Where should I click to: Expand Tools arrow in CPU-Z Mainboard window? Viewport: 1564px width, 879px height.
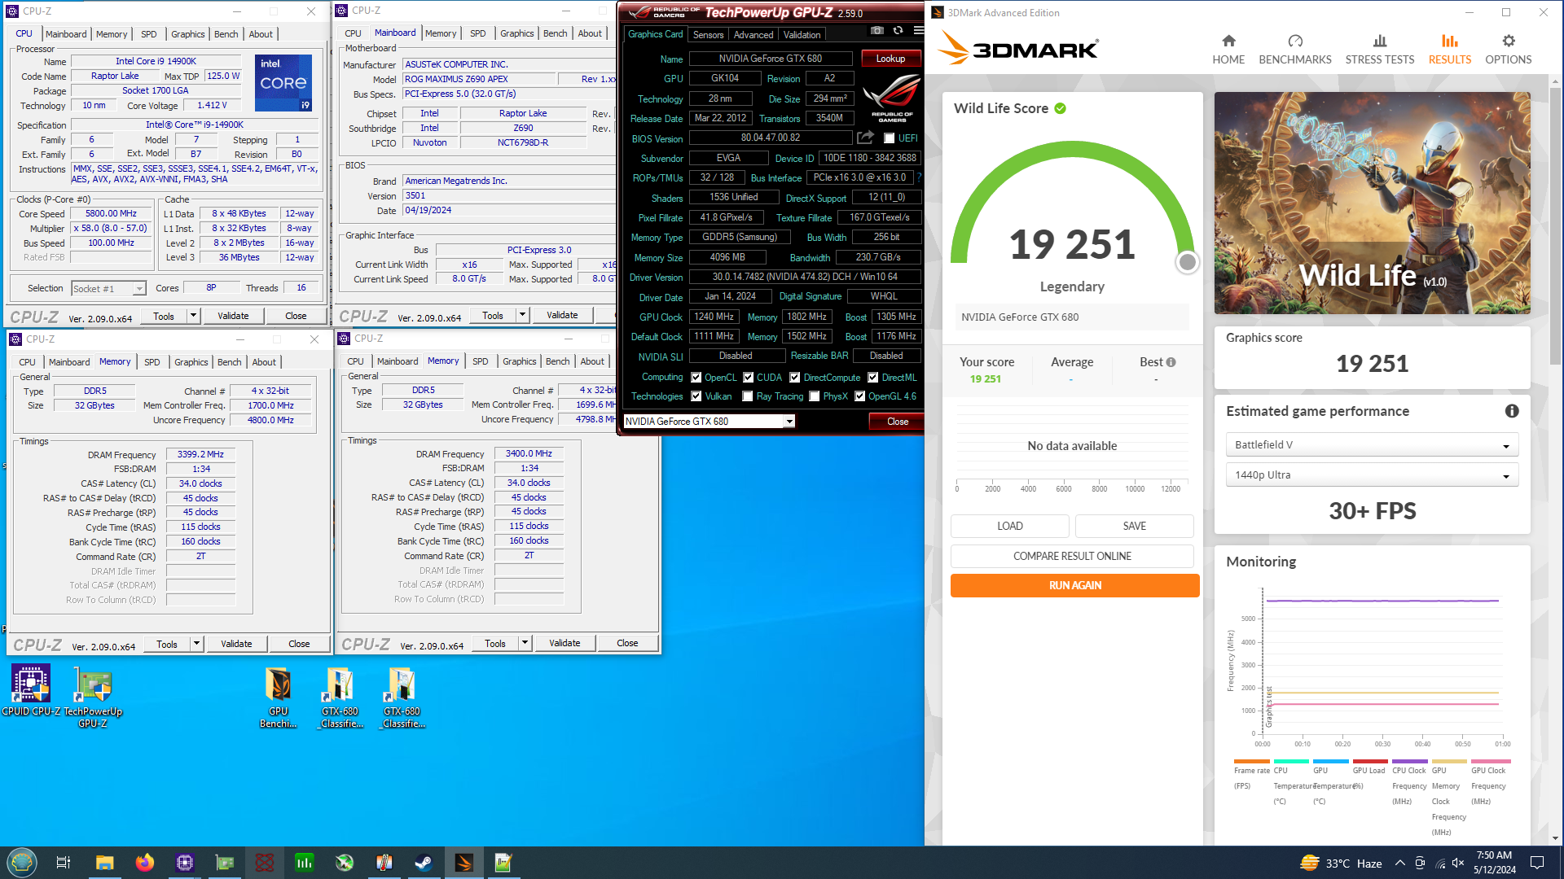click(x=522, y=316)
